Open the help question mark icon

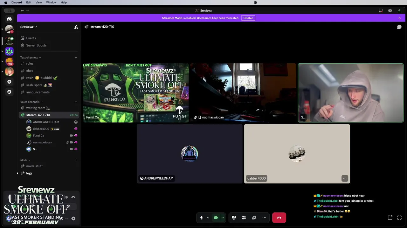390,10
